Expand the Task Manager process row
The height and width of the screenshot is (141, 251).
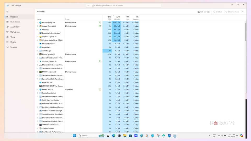[38, 51]
